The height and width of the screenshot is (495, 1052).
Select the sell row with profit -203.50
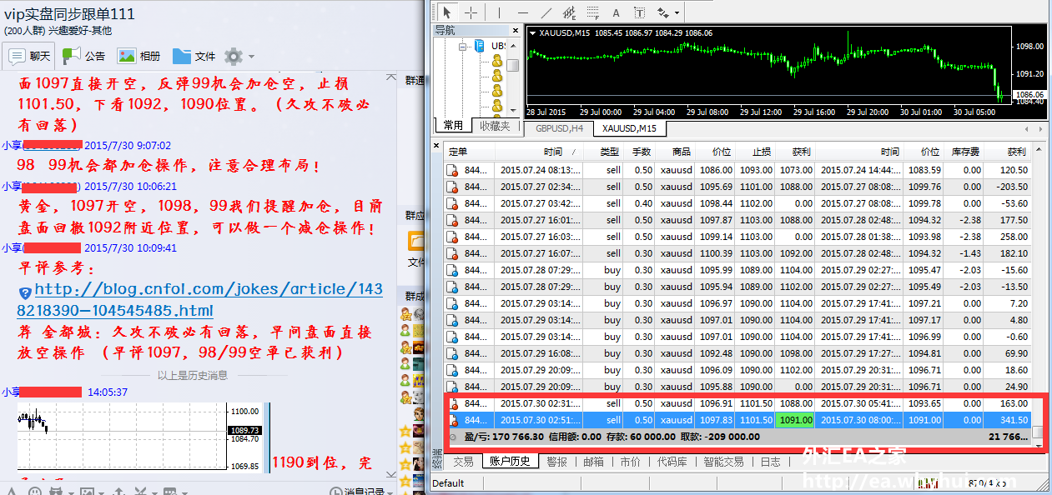coord(737,187)
